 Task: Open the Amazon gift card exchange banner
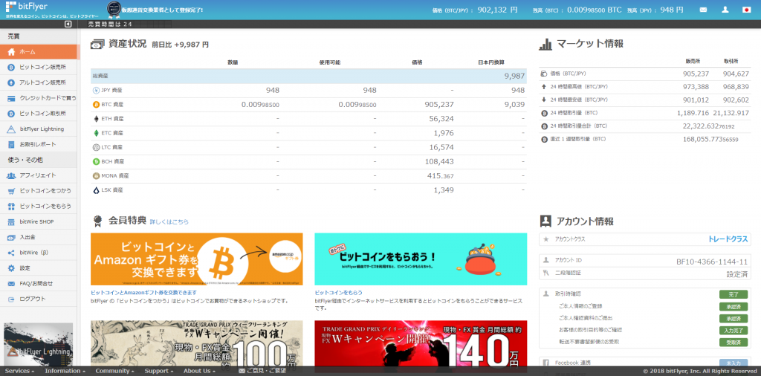(x=196, y=259)
